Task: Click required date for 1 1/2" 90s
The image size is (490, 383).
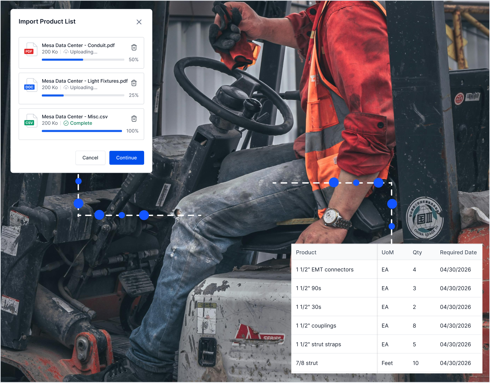Action: tap(455, 288)
